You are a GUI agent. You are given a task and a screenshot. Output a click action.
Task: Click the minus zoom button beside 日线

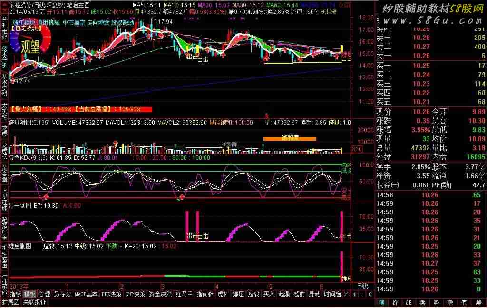tap(362, 294)
